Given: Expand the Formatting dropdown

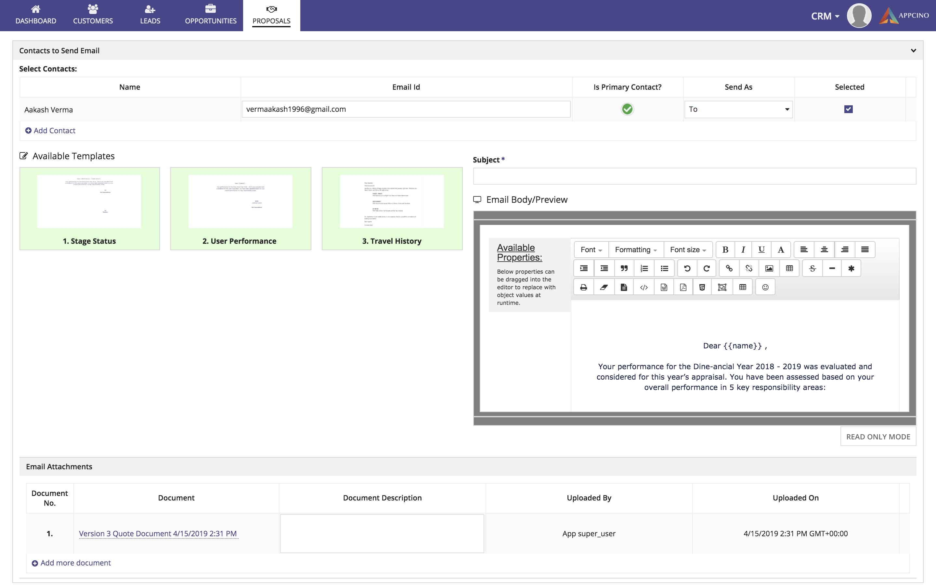Looking at the screenshot, I should tap(635, 250).
